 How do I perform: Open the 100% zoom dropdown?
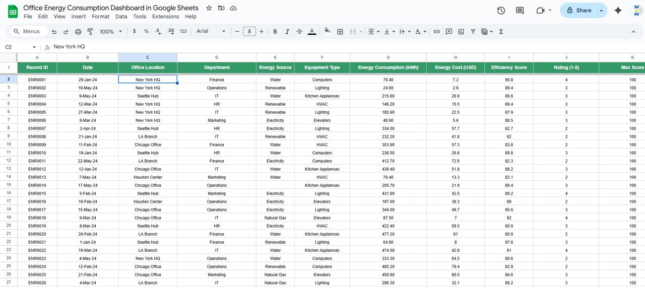tap(111, 31)
